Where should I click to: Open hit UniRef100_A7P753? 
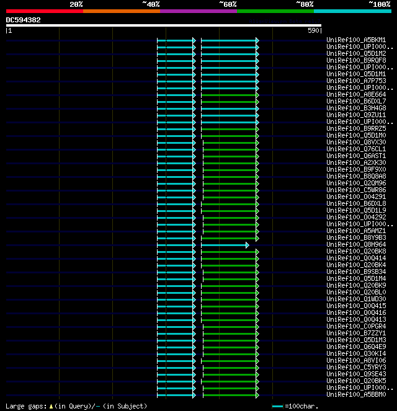click(356, 81)
